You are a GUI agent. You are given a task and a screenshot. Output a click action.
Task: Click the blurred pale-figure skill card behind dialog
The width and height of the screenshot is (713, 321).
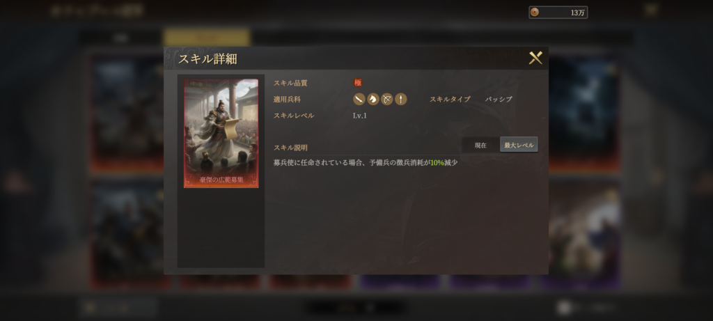(585, 233)
